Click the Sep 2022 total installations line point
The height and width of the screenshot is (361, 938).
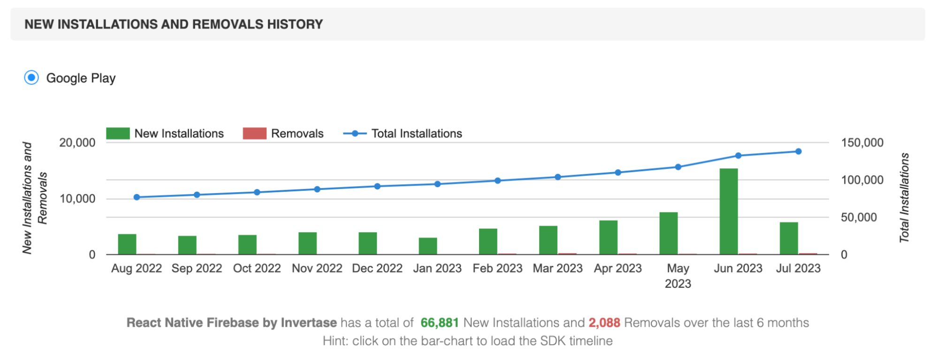point(197,195)
